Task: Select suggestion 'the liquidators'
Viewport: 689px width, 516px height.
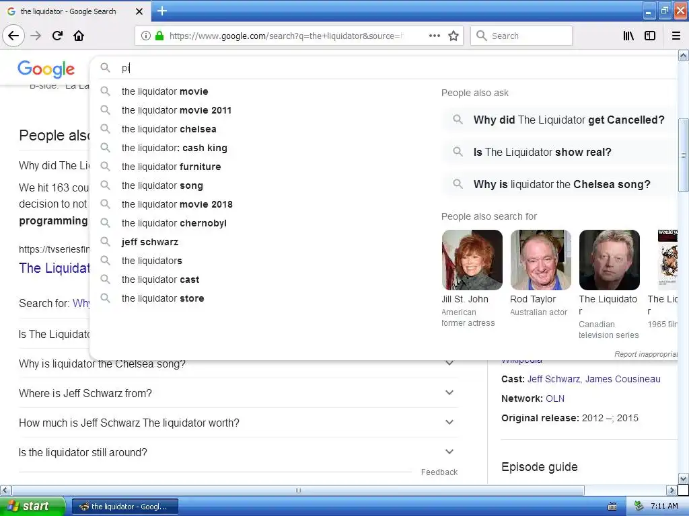Action: pos(151,261)
